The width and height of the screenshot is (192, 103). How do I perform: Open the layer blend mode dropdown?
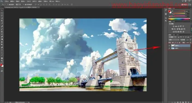pyautogui.click(x=174, y=40)
